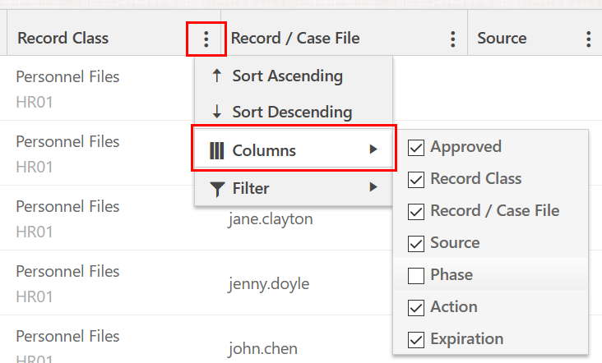Click the Sort Descending down-arrow icon
The height and width of the screenshot is (363, 602).
(x=216, y=112)
